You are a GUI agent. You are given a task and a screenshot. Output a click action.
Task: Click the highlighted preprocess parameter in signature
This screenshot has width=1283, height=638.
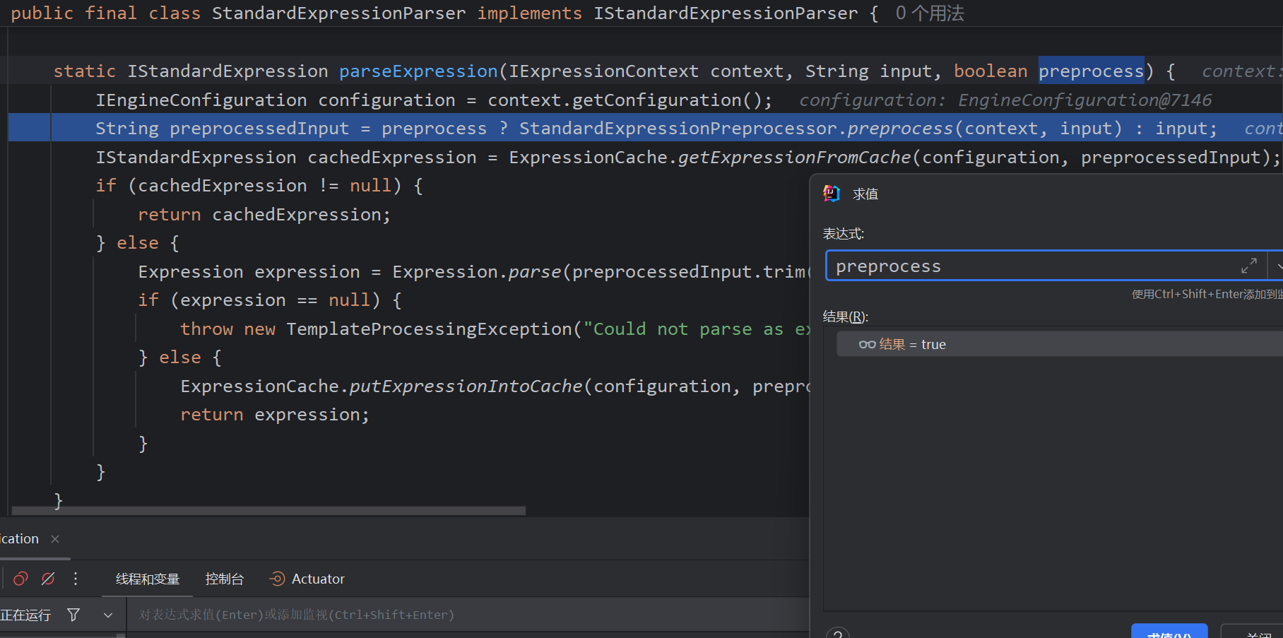click(1091, 71)
